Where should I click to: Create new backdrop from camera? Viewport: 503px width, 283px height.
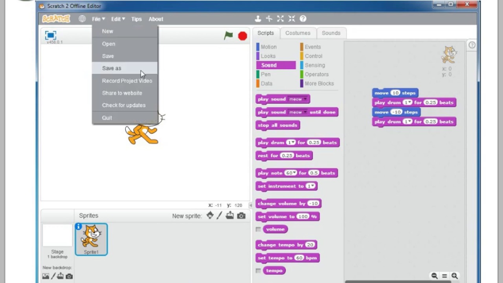(69, 276)
